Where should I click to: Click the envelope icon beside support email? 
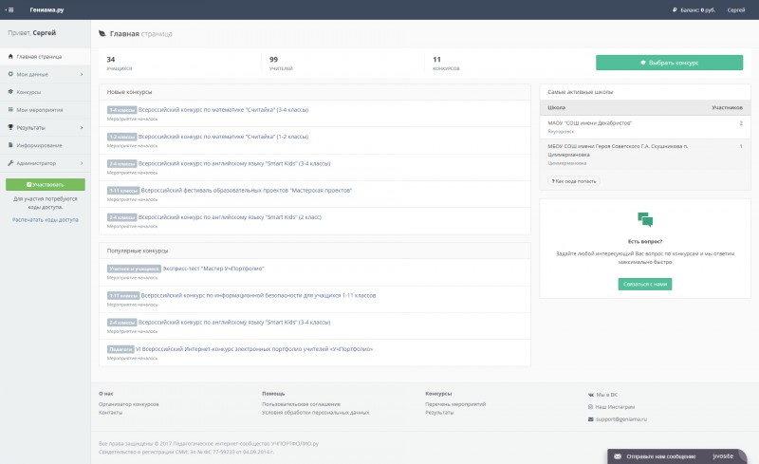(x=591, y=418)
